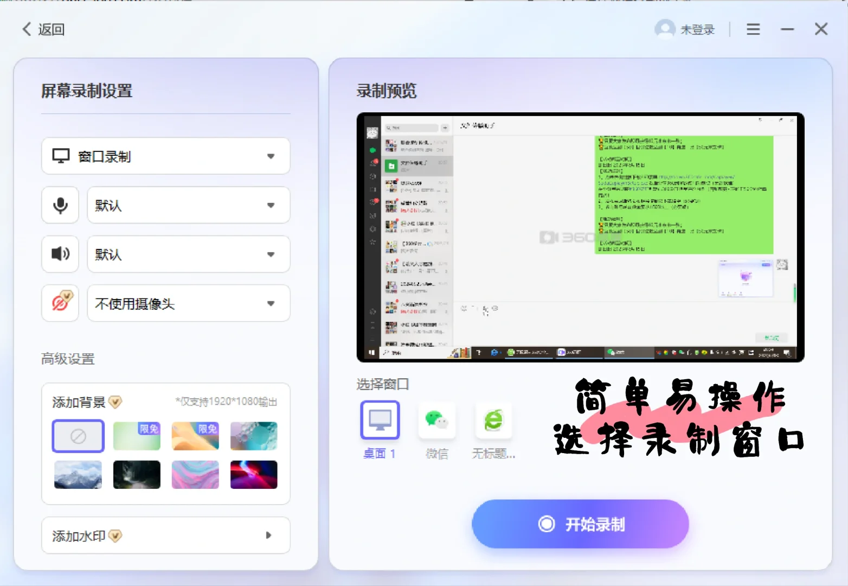Open the camera selection dropdown
The image size is (848, 586).
pyautogui.click(x=271, y=304)
